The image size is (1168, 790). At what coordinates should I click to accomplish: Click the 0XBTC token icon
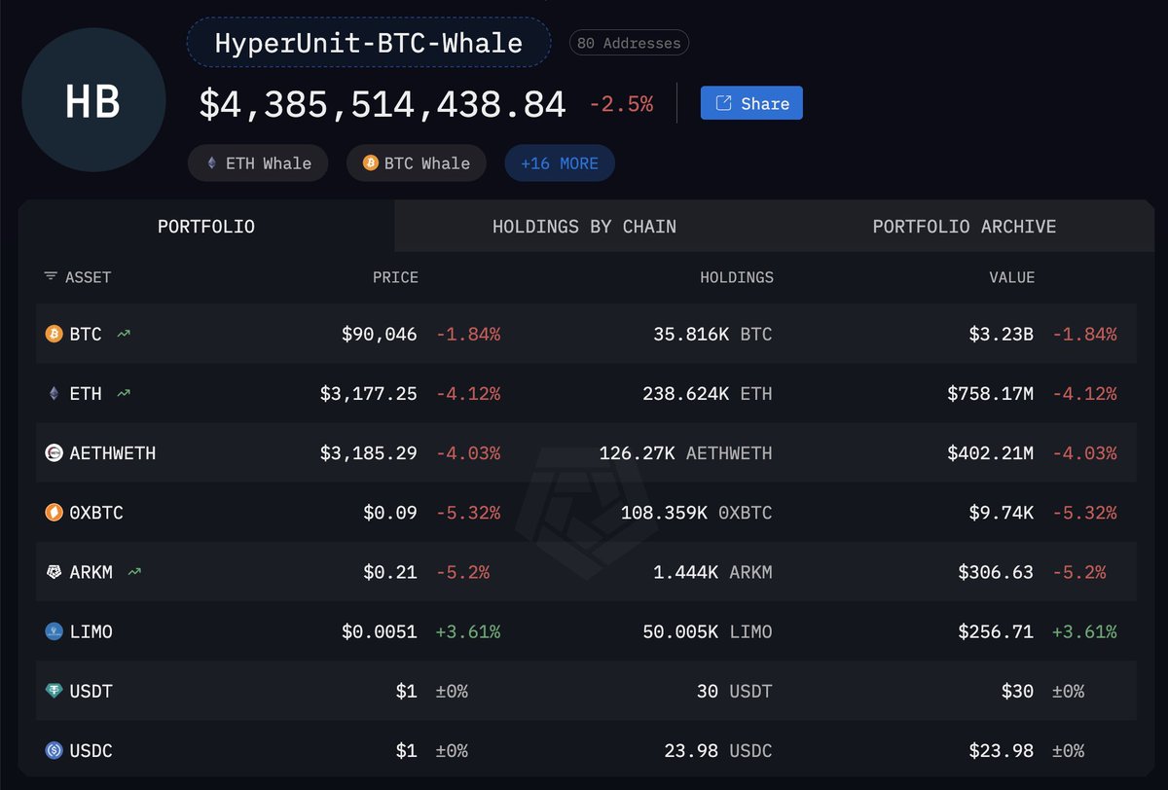[55, 513]
